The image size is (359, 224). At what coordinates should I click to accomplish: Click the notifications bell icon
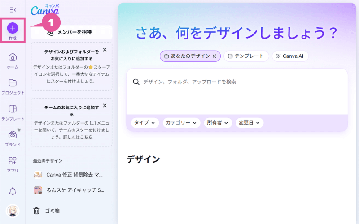[13, 191]
